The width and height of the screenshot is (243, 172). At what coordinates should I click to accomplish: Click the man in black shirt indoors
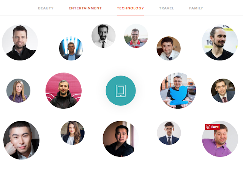121,139
